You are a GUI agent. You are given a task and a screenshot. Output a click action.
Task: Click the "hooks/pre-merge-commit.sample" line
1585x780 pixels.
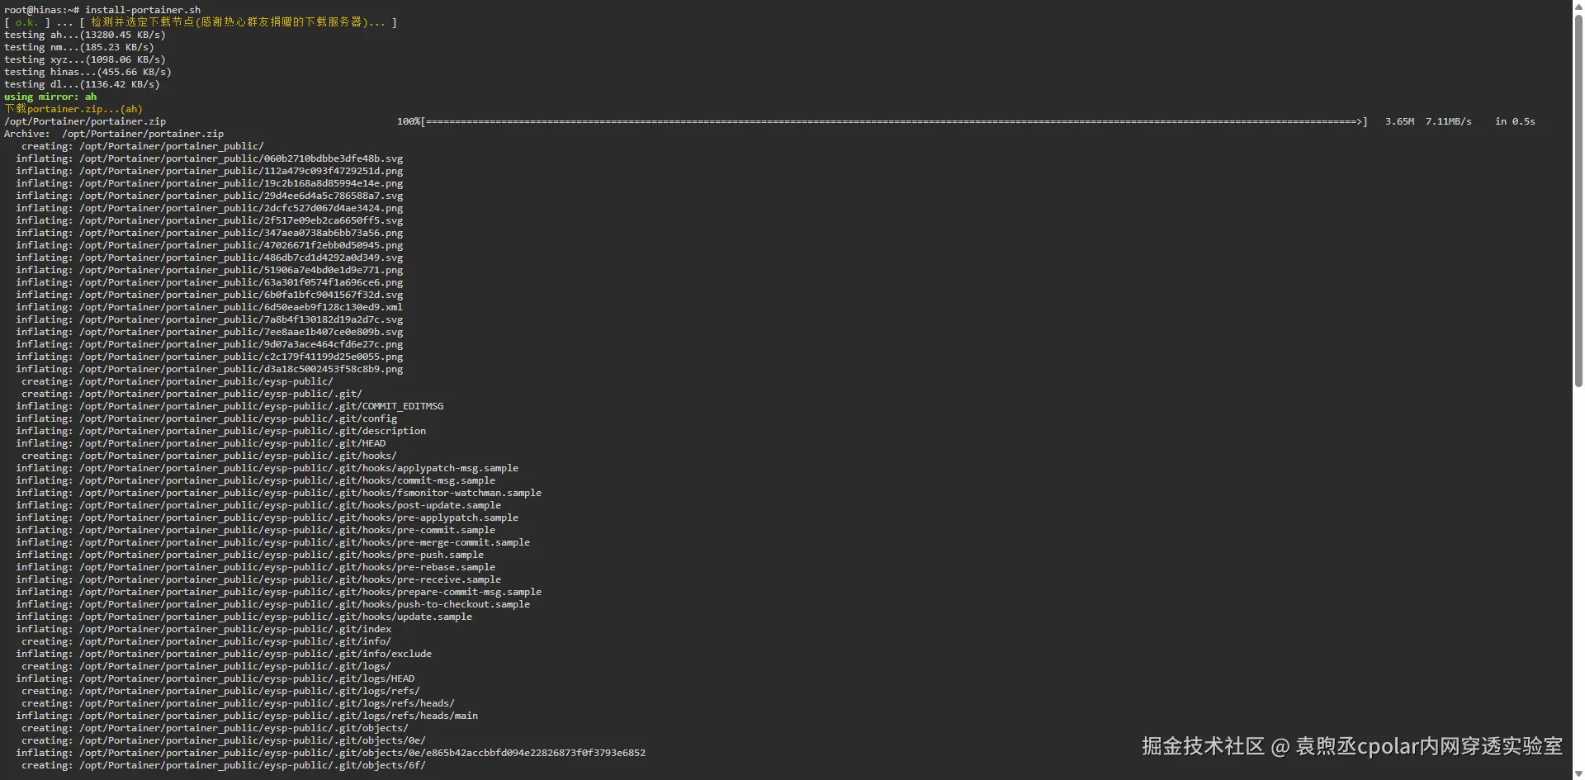point(273,542)
